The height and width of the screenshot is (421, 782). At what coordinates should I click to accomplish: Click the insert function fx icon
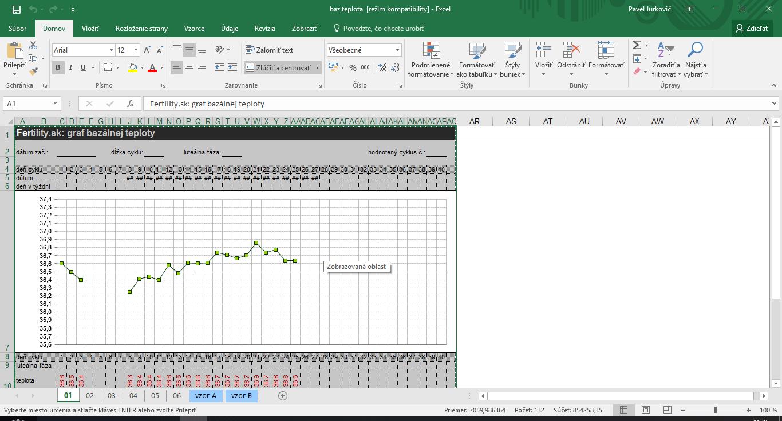coord(131,104)
